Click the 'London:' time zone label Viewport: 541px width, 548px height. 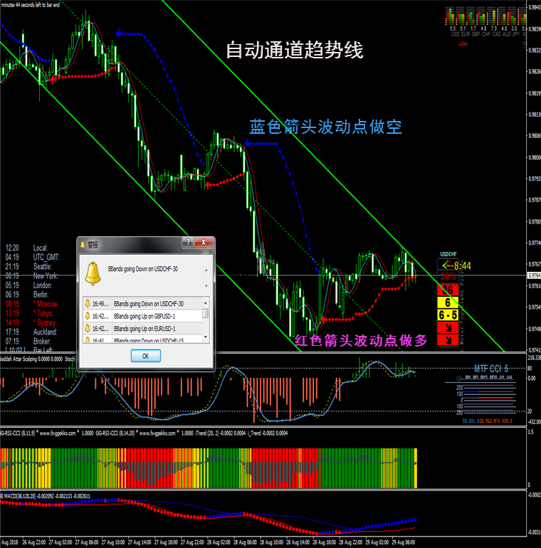(x=43, y=285)
